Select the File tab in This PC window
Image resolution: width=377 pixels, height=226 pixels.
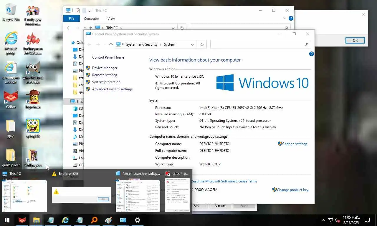pos(72,19)
